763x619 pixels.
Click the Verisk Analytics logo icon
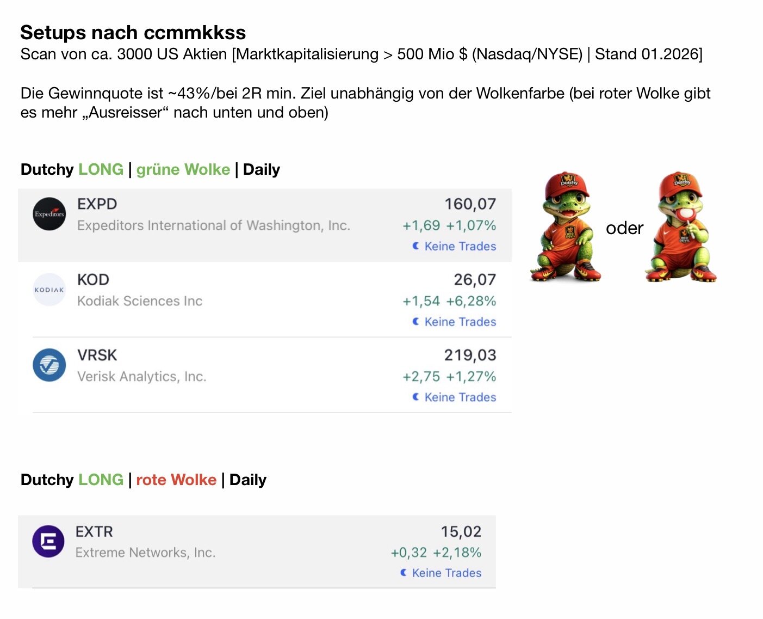point(49,365)
